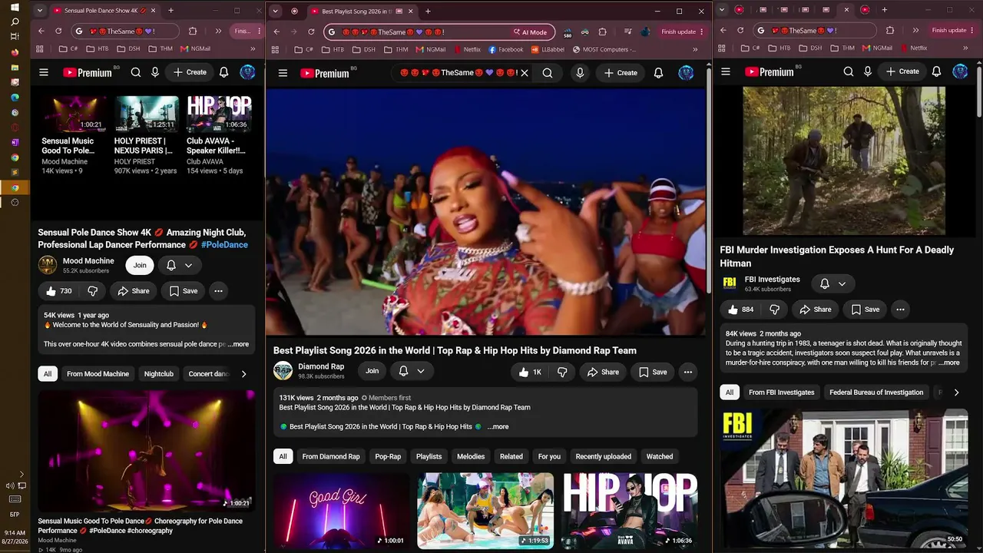Image resolution: width=983 pixels, height=553 pixels.
Task: Select Federal Bureau of Investigation chip
Action: coord(876,392)
